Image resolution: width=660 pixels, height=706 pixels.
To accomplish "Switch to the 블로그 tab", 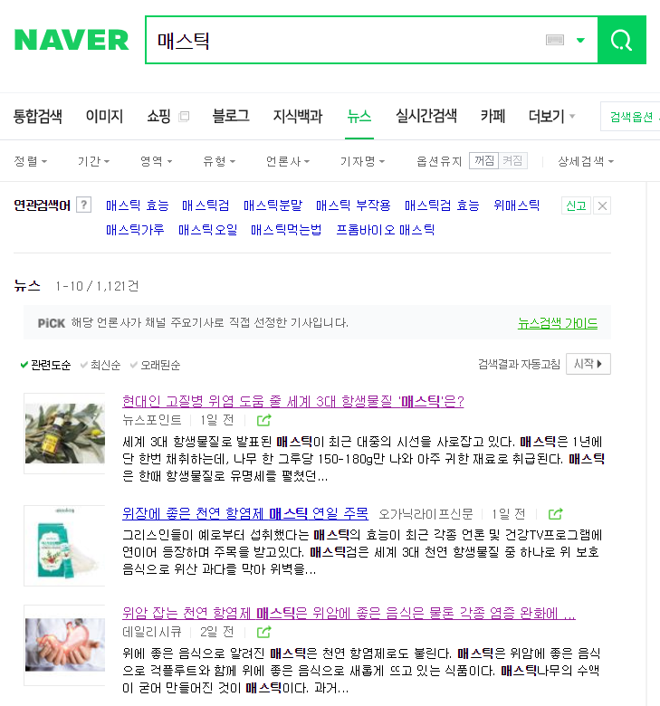I will coord(231,116).
